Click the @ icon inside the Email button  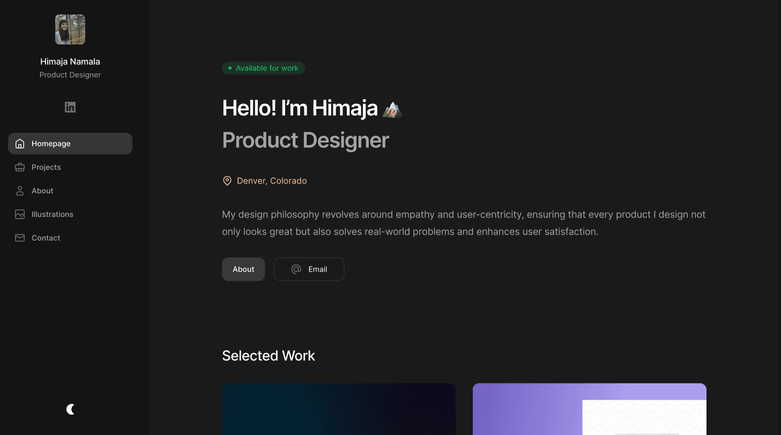coord(296,269)
